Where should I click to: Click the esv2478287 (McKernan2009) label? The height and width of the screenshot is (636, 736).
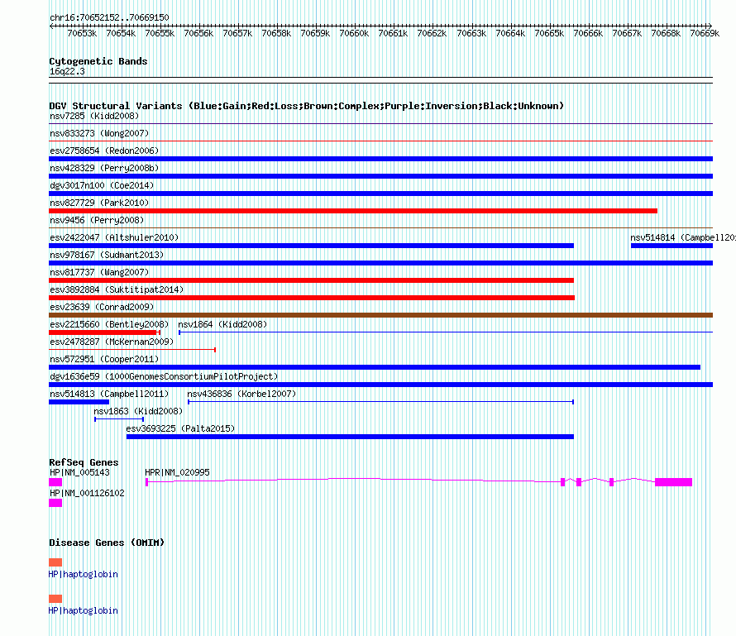[112, 342]
